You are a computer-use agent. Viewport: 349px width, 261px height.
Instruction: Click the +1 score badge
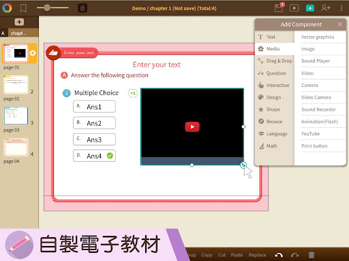[x=133, y=93]
